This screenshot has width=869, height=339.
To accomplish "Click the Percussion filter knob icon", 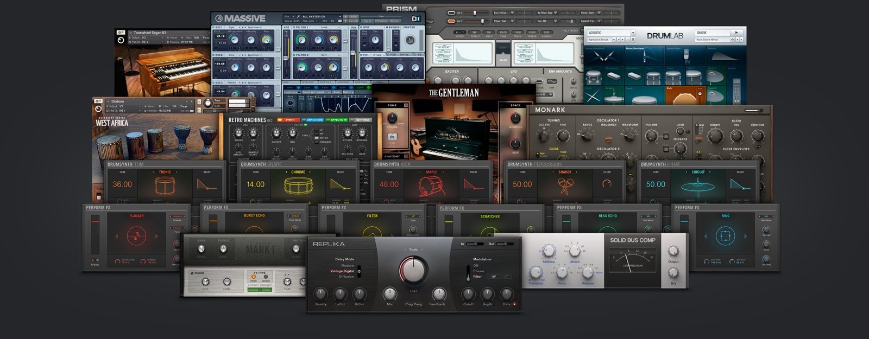I will (607, 184).
